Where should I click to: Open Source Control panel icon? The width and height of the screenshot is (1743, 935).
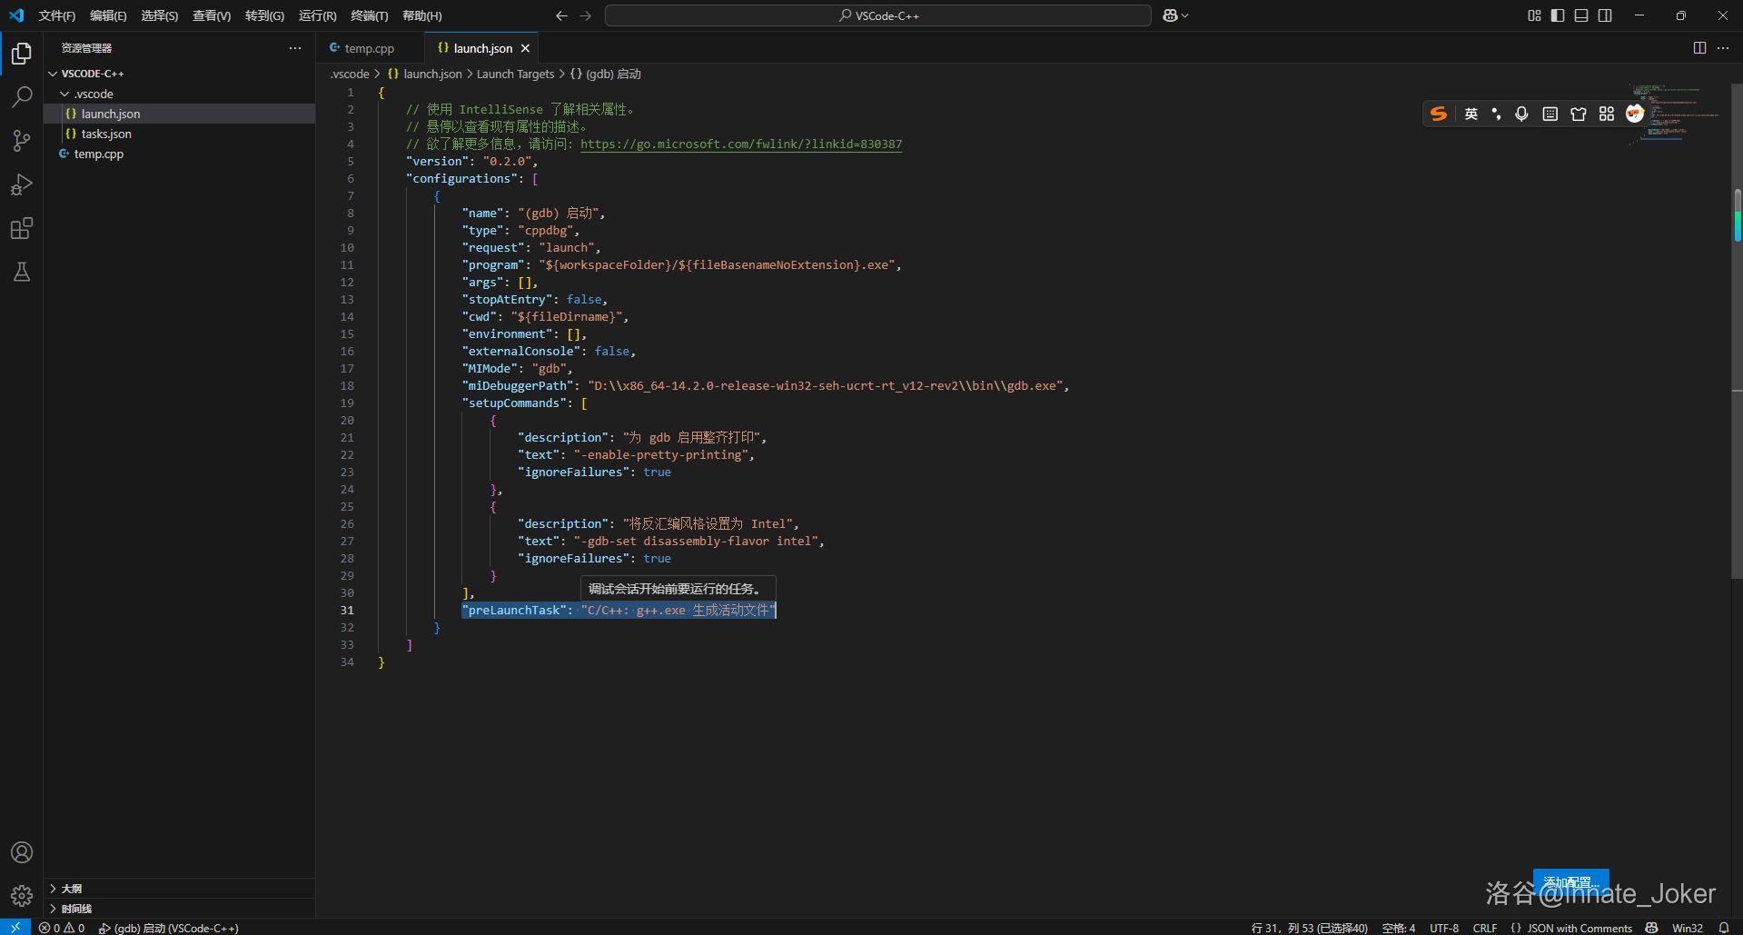(x=22, y=141)
